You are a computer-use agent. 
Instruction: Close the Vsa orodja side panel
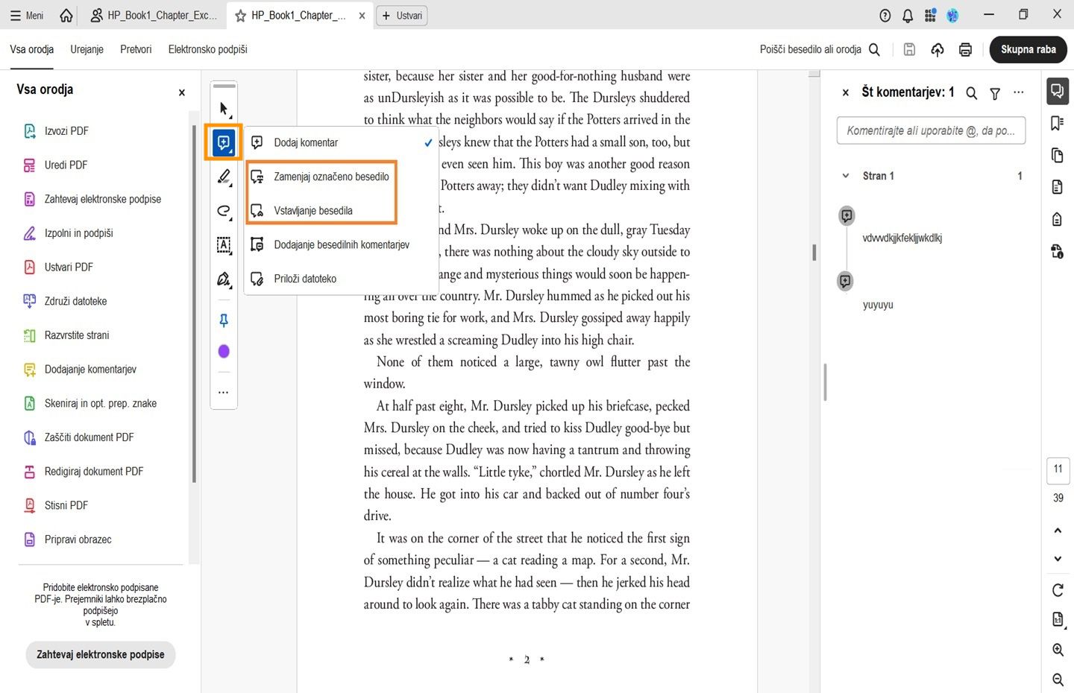point(181,92)
